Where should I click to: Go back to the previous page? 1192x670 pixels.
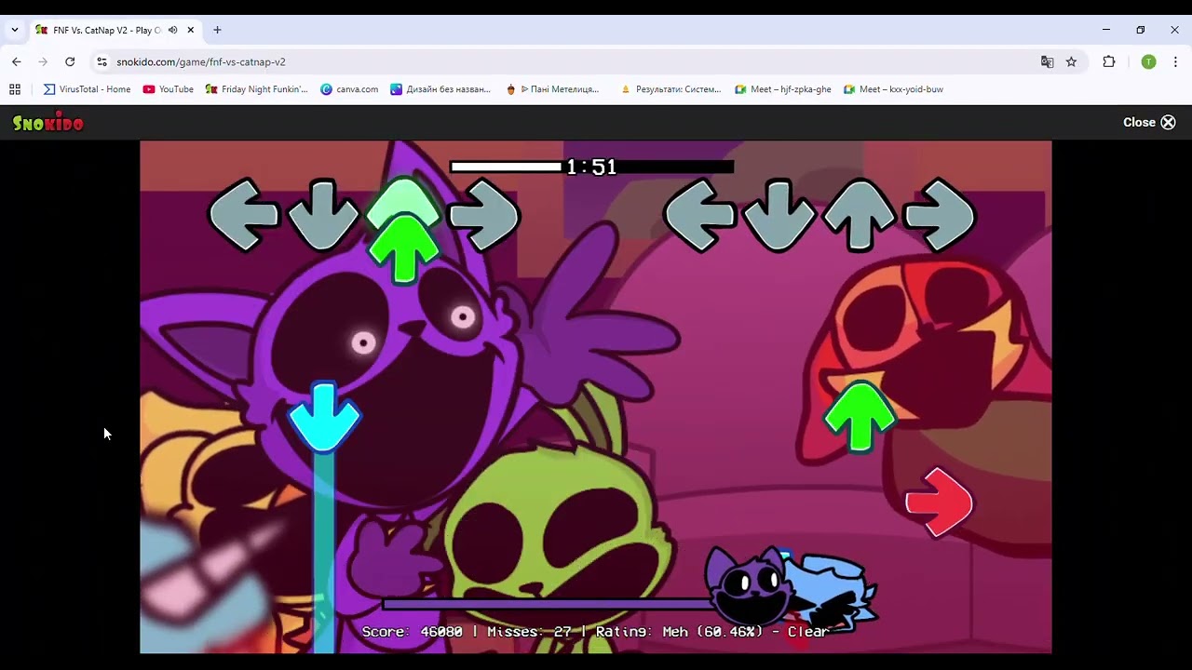(17, 61)
